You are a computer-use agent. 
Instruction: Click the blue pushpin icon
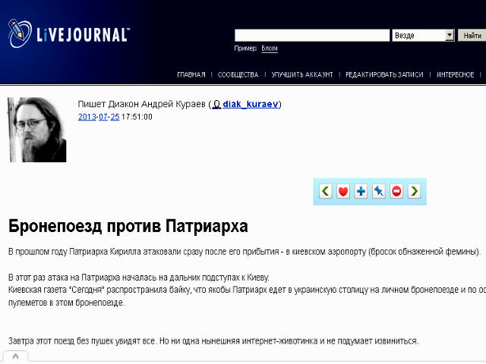coord(378,192)
